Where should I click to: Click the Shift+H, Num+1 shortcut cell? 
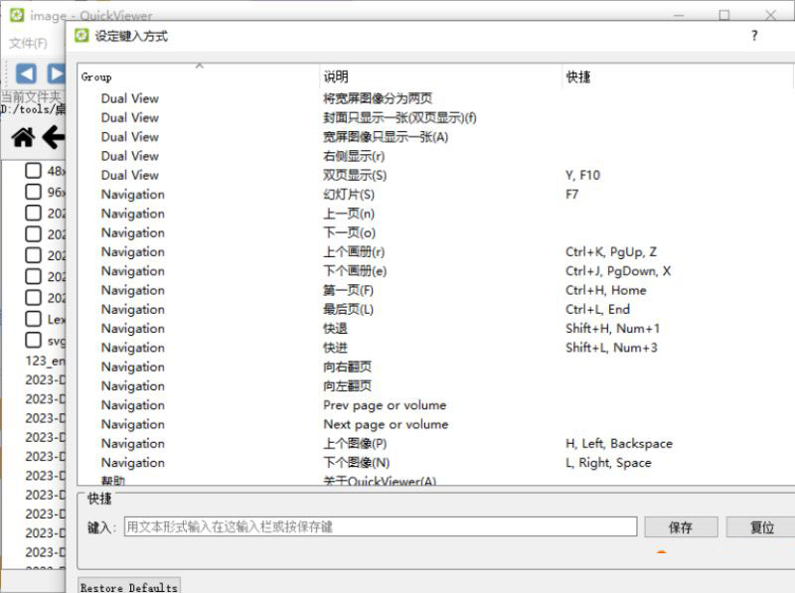(612, 329)
